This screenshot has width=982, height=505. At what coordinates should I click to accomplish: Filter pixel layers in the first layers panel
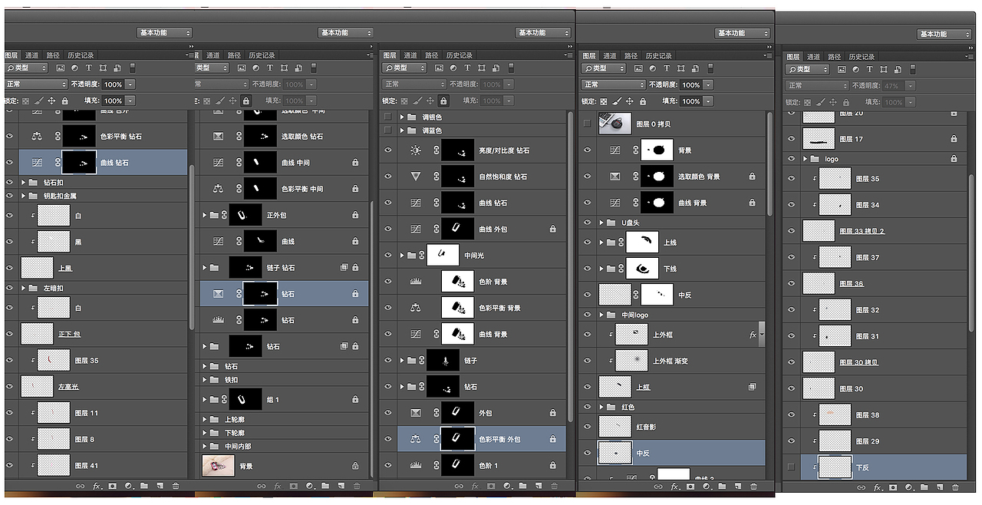pos(61,68)
